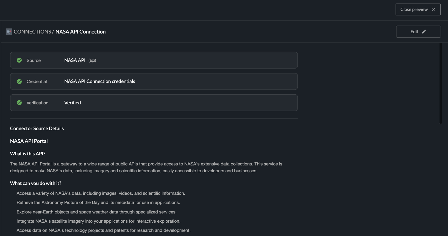Click the (api) type tag
Screen dimensions: 448x236
pos(92,60)
